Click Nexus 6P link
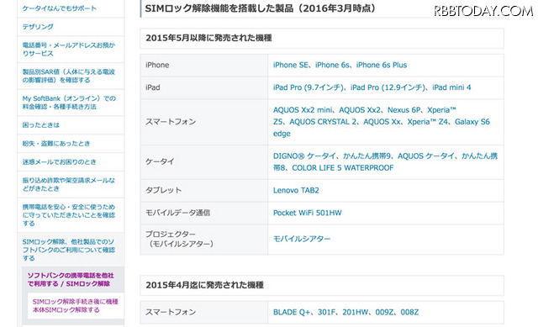This screenshot has width=538, height=327. pyautogui.click(x=403, y=110)
